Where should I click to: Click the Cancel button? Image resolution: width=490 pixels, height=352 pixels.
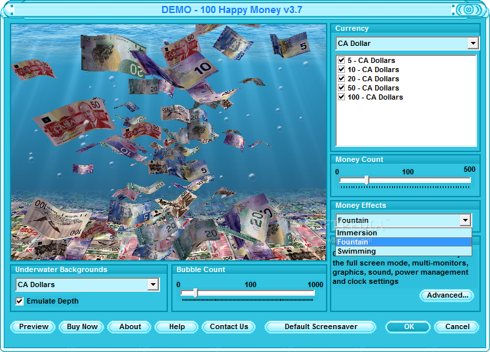(x=457, y=326)
